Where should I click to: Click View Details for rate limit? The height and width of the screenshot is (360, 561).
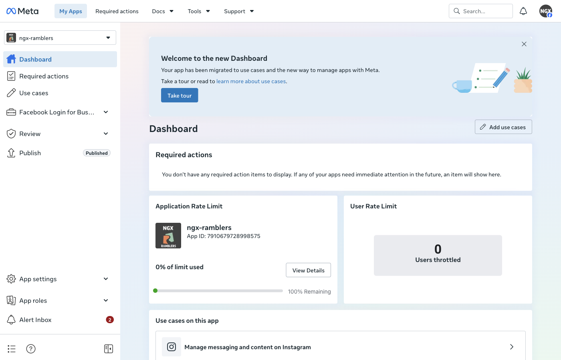[308, 270]
